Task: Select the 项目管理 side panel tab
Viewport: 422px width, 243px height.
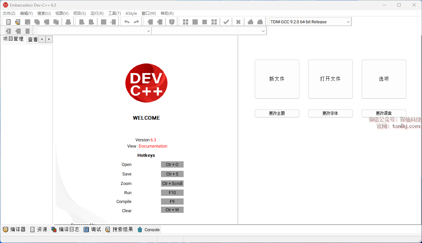Action: (13, 39)
